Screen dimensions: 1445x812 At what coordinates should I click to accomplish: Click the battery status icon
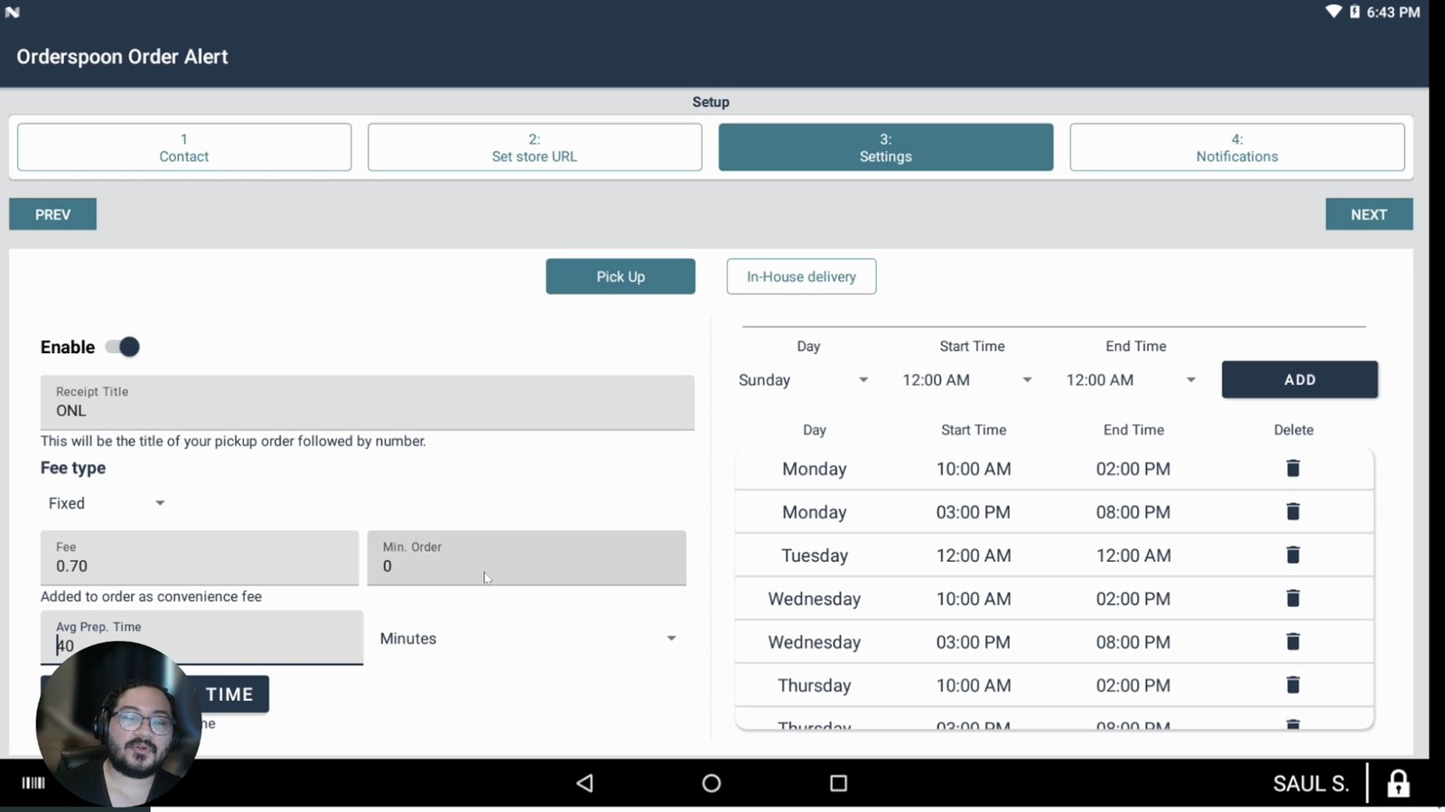point(1355,12)
